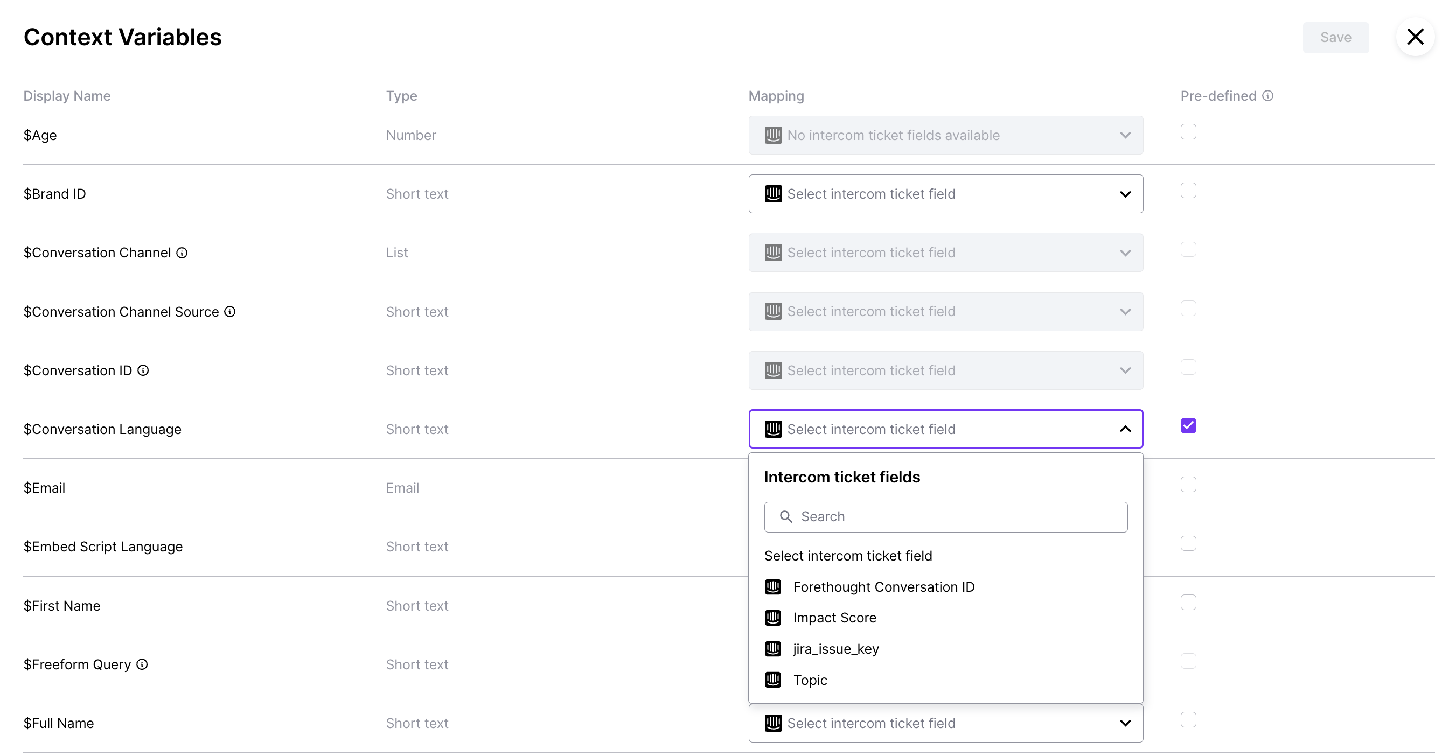Click info icon beside $Conversation ID
Screen dimensions: 1449x756
click(x=143, y=370)
